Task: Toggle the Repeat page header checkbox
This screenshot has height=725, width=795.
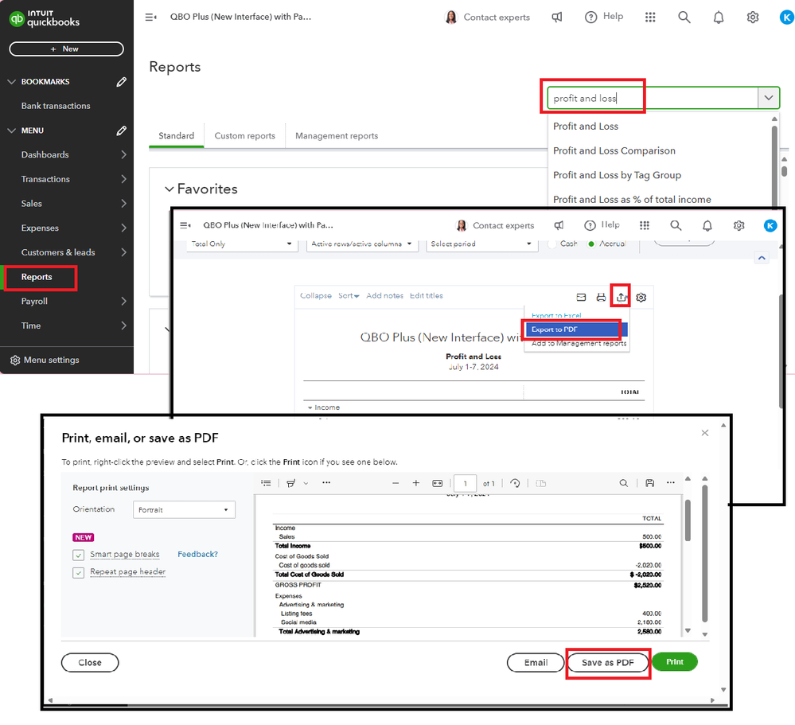Action: tap(78, 573)
